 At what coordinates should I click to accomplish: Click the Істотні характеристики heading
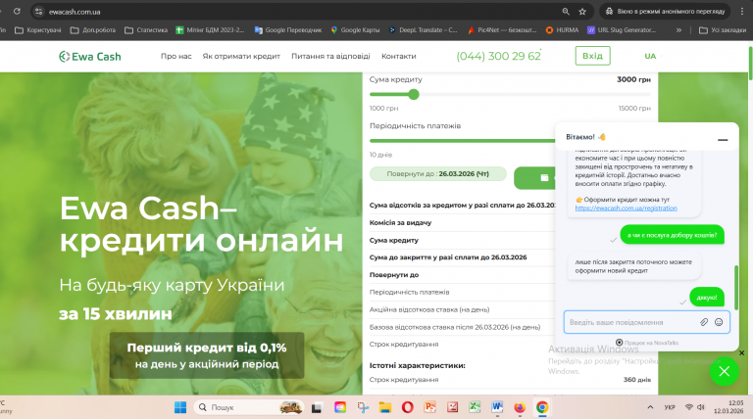coord(417,365)
